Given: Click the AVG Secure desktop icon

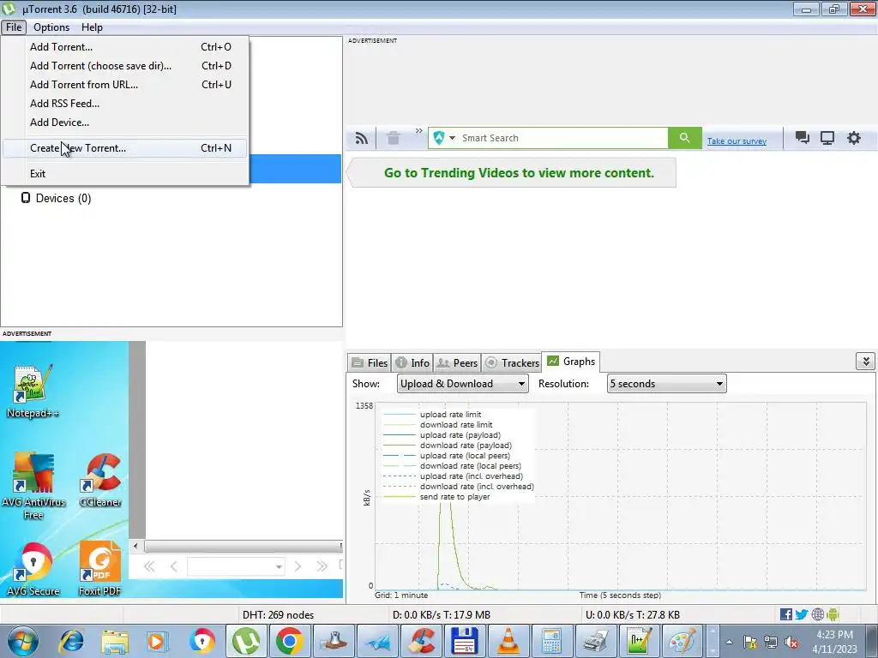Looking at the screenshot, I should point(33,569).
